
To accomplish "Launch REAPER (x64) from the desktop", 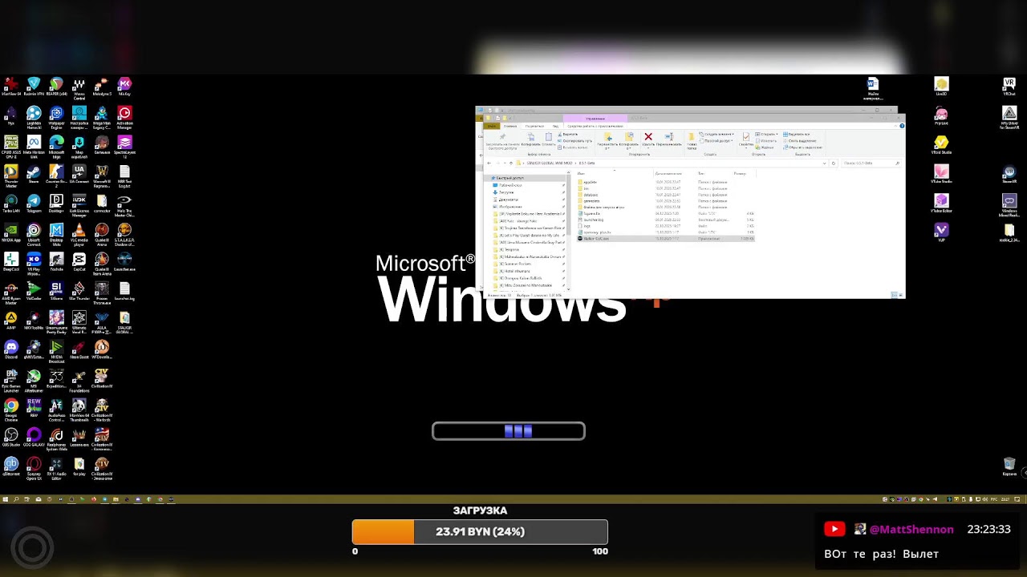I will 56,87.
